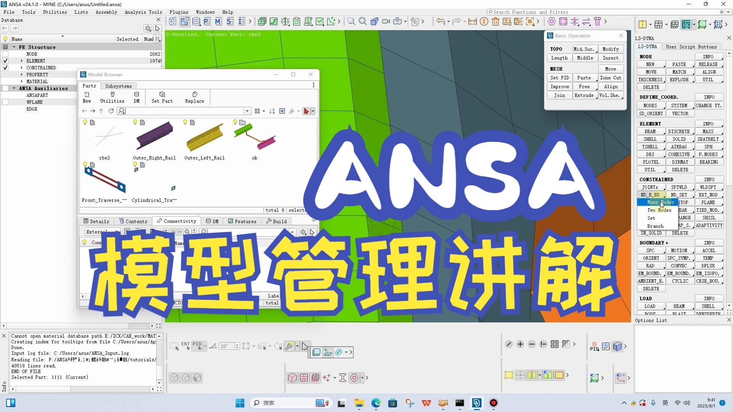Click the Set Part icon in Model Browser
The height and width of the screenshot is (412, 733).
(x=162, y=94)
